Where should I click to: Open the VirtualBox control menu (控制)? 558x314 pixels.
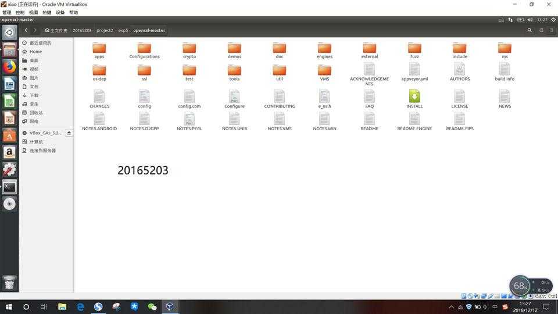coord(20,12)
